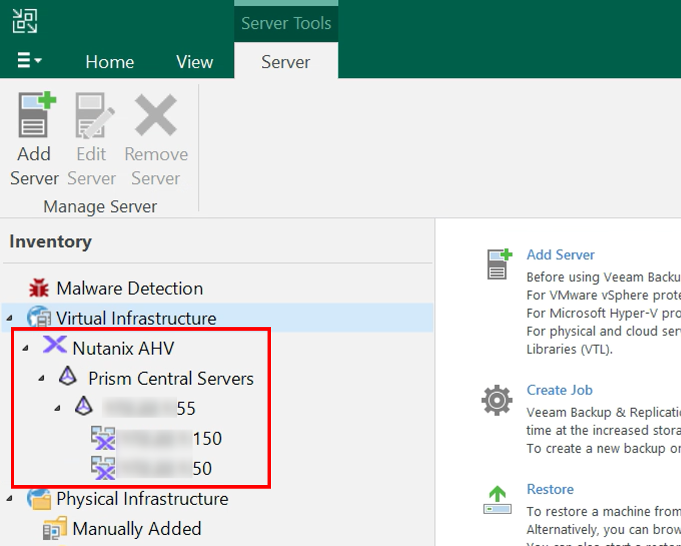Click the Add Server icon in content pane

(x=499, y=264)
